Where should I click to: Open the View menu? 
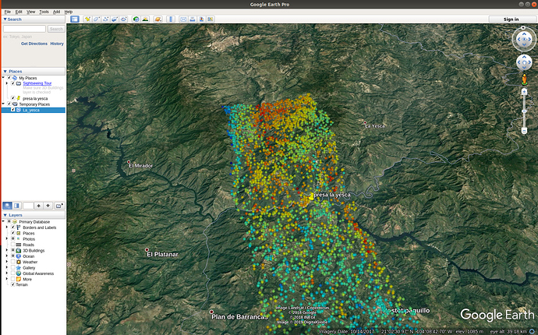[x=31, y=12]
